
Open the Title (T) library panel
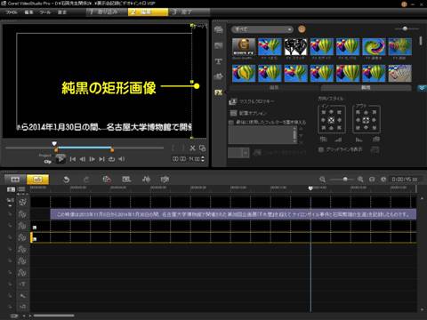pos(219,61)
